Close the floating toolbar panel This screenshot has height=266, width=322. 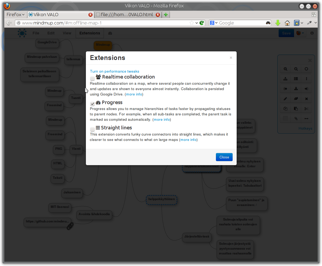point(310,60)
